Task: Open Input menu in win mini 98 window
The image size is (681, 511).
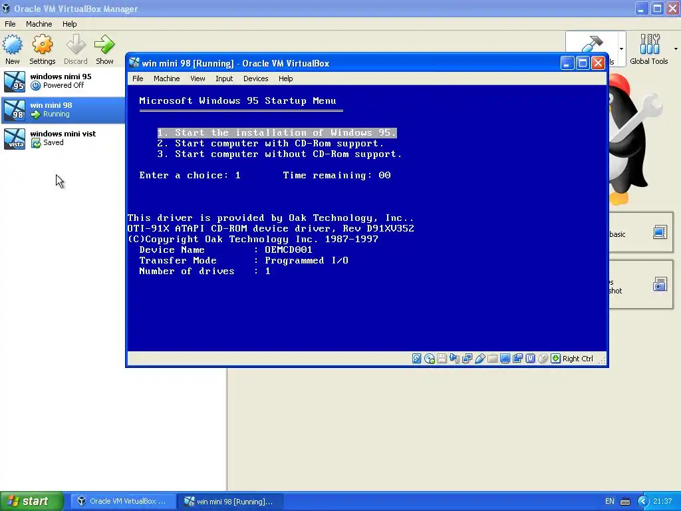Action: (x=224, y=79)
